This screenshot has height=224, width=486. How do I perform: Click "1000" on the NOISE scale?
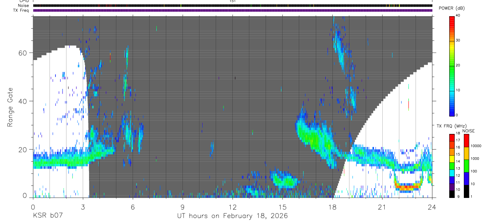click(476, 158)
